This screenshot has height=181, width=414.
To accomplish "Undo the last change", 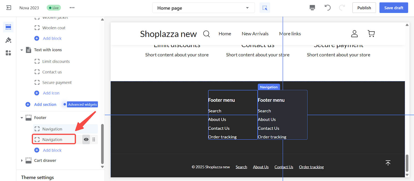I will coord(328,8).
